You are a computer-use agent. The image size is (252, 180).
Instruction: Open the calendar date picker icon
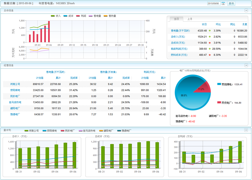(x=223, y=4)
